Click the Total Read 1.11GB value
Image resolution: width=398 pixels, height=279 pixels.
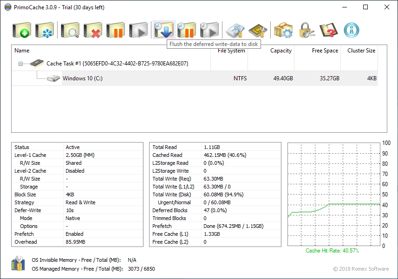point(212,147)
